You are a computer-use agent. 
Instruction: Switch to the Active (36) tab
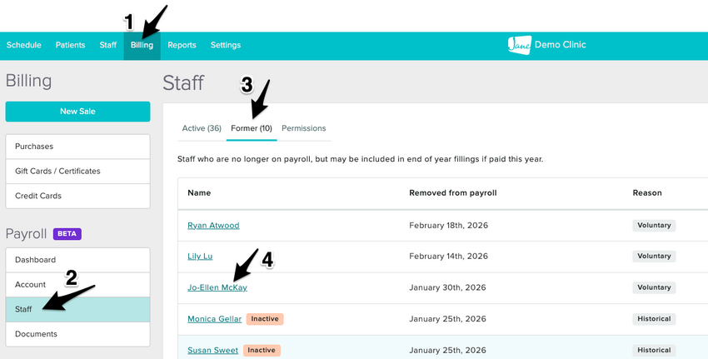click(x=202, y=128)
